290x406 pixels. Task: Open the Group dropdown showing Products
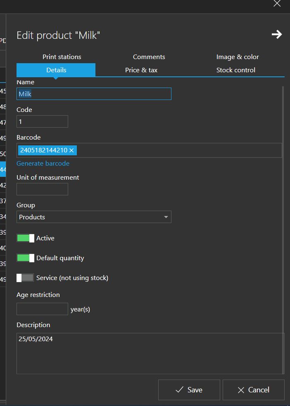pos(94,217)
